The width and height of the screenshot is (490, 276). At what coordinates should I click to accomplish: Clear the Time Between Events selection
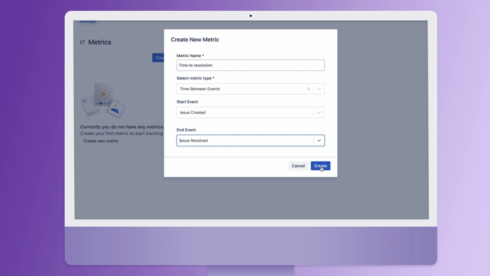(x=308, y=89)
